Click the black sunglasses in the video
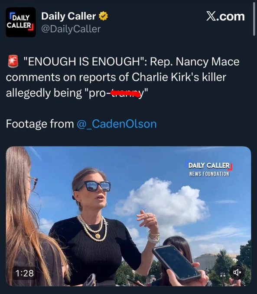 [x=95, y=185]
